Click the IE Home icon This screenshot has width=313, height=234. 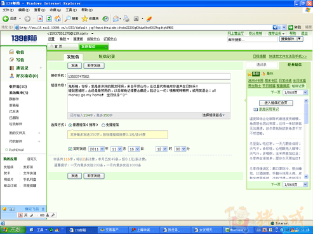pos(58,18)
